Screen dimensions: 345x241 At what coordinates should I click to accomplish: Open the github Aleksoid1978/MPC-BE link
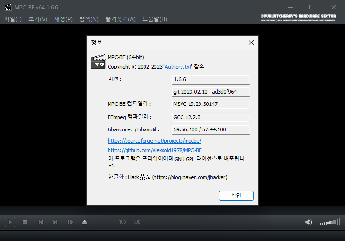tap(154, 150)
